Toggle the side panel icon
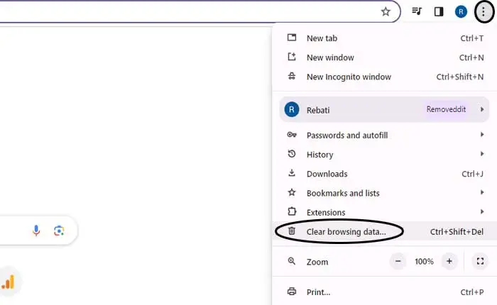Image resolution: width=497 pixels, height=305 pixels. coord(439,11)
